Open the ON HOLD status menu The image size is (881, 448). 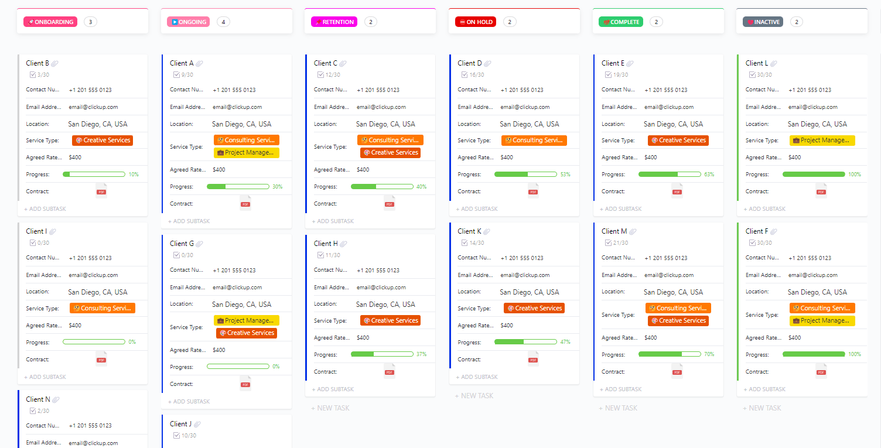click(475, 21)
